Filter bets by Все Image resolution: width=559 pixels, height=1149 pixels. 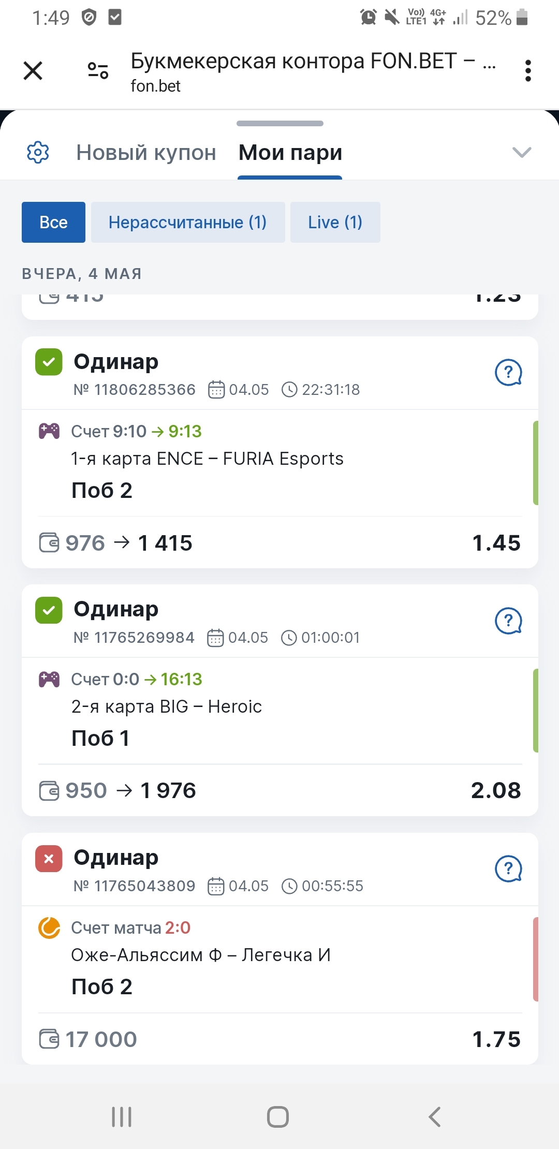click(53, 222)
